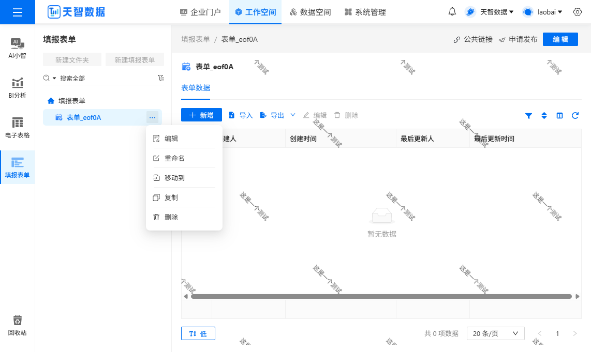Choose 重命名 from the context menu
The width and height of the screenshot is (591, 352).
pos(184,158)
